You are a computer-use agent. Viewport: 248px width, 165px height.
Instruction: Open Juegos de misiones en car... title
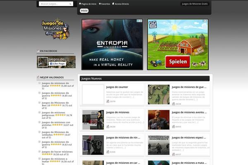(123, 163)
